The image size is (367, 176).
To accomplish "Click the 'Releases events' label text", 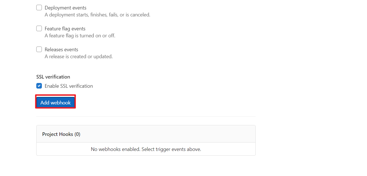I will pos(61,50).
